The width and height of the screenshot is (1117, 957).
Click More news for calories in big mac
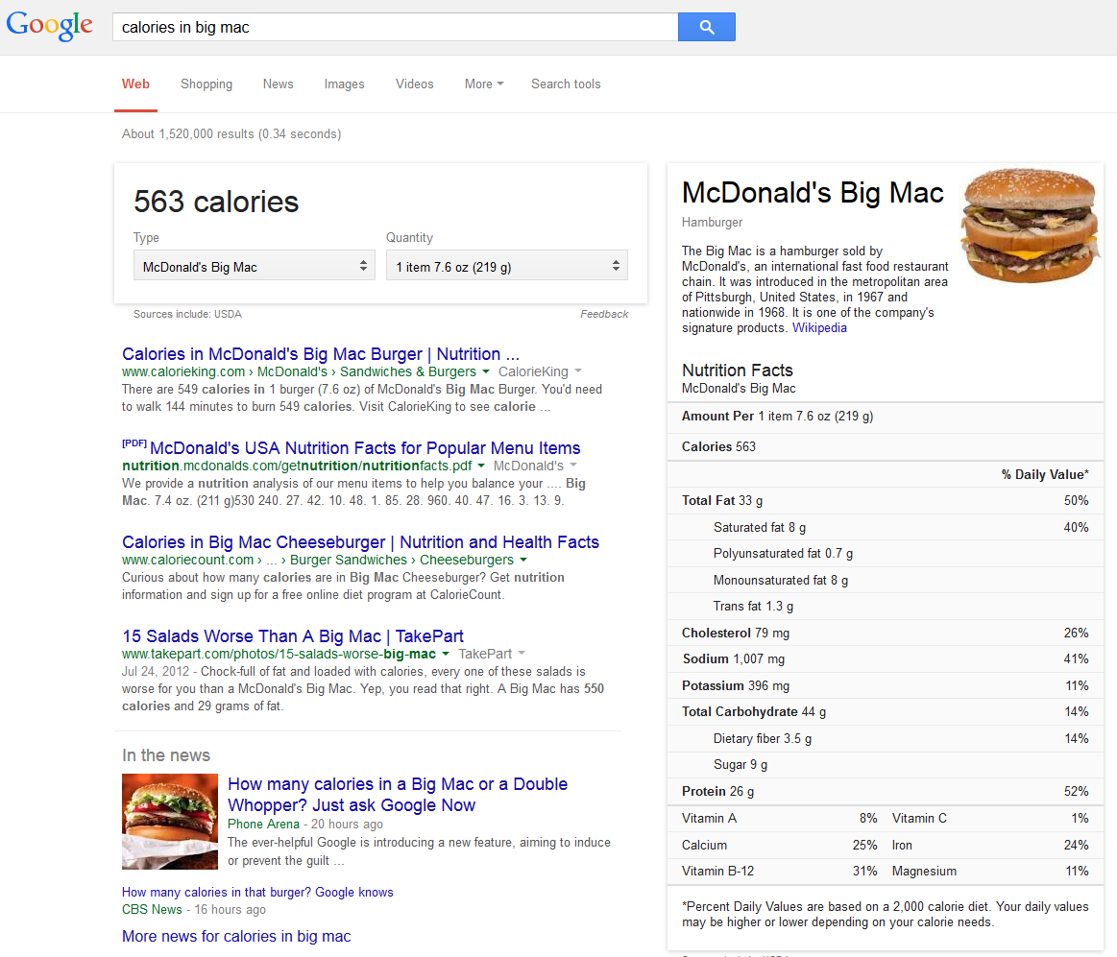[x=236, y=936]
